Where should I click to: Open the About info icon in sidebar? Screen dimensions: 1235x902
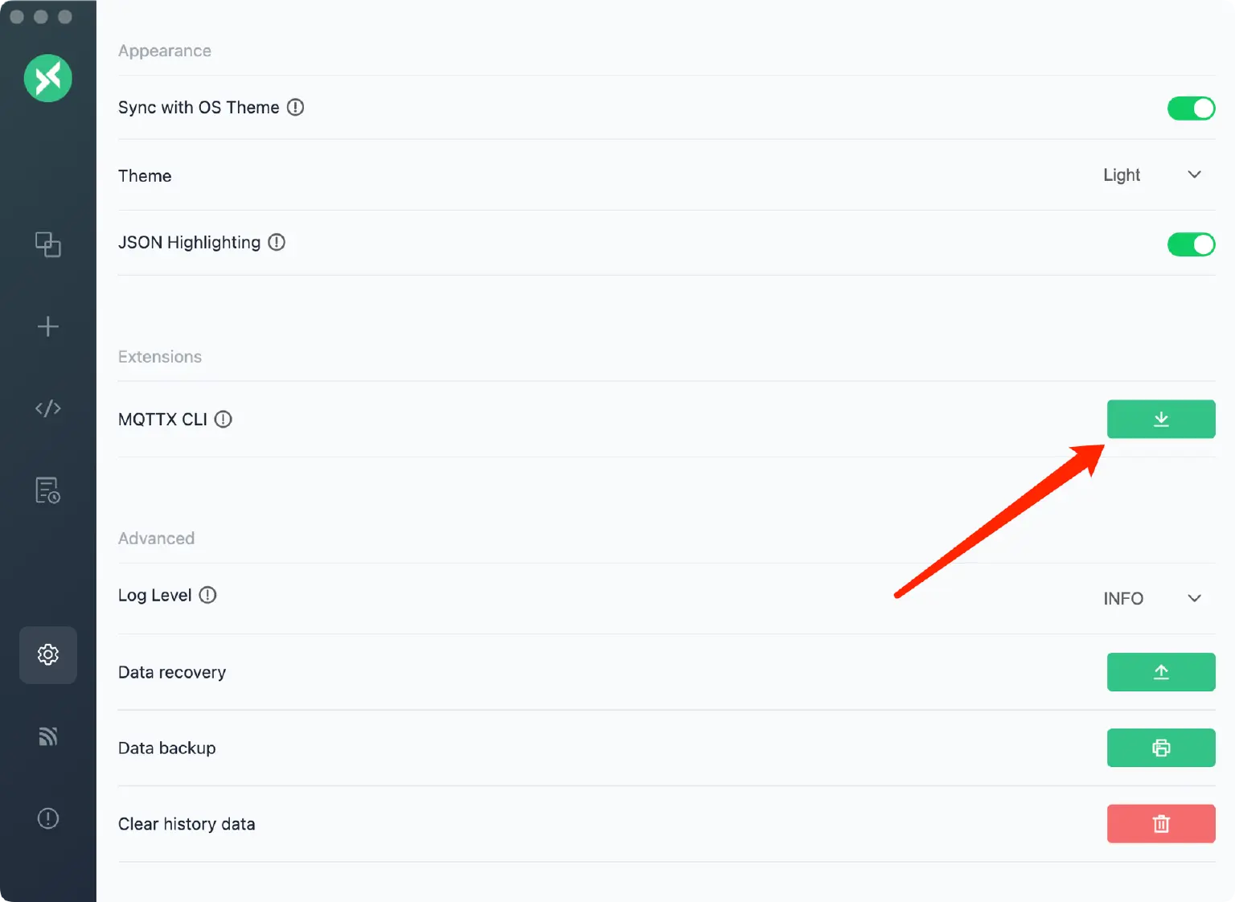[48, 818]
